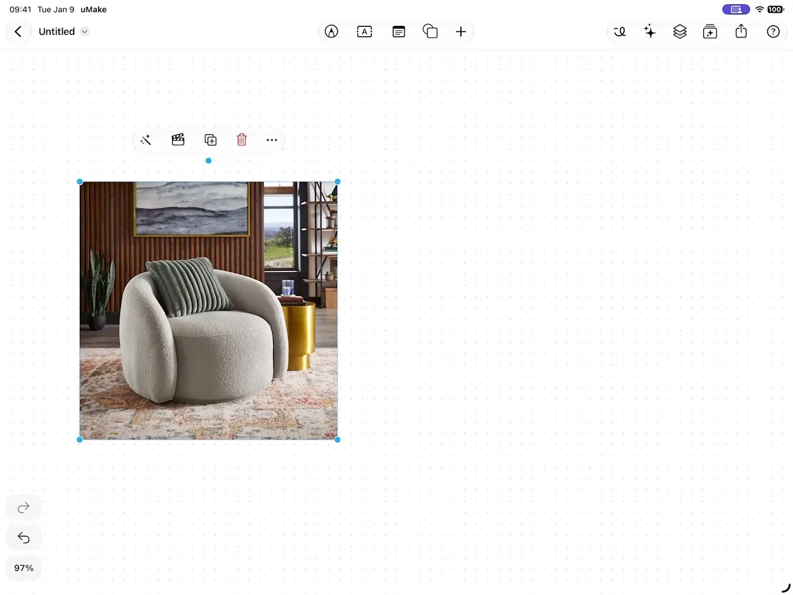Click the undo arrow button
The width and height of the screenshot is (793, 595).
(x=24, y=538)
